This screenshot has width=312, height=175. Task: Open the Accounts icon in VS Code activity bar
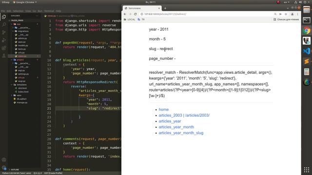pyautogui.click(x=4, y=160)
